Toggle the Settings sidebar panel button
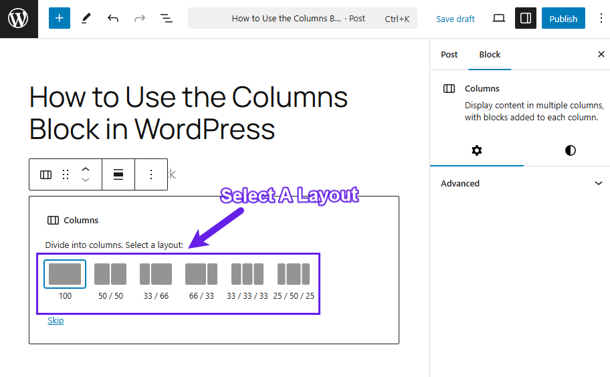This screenshot has width=610, height=377. tap(526, 19)
